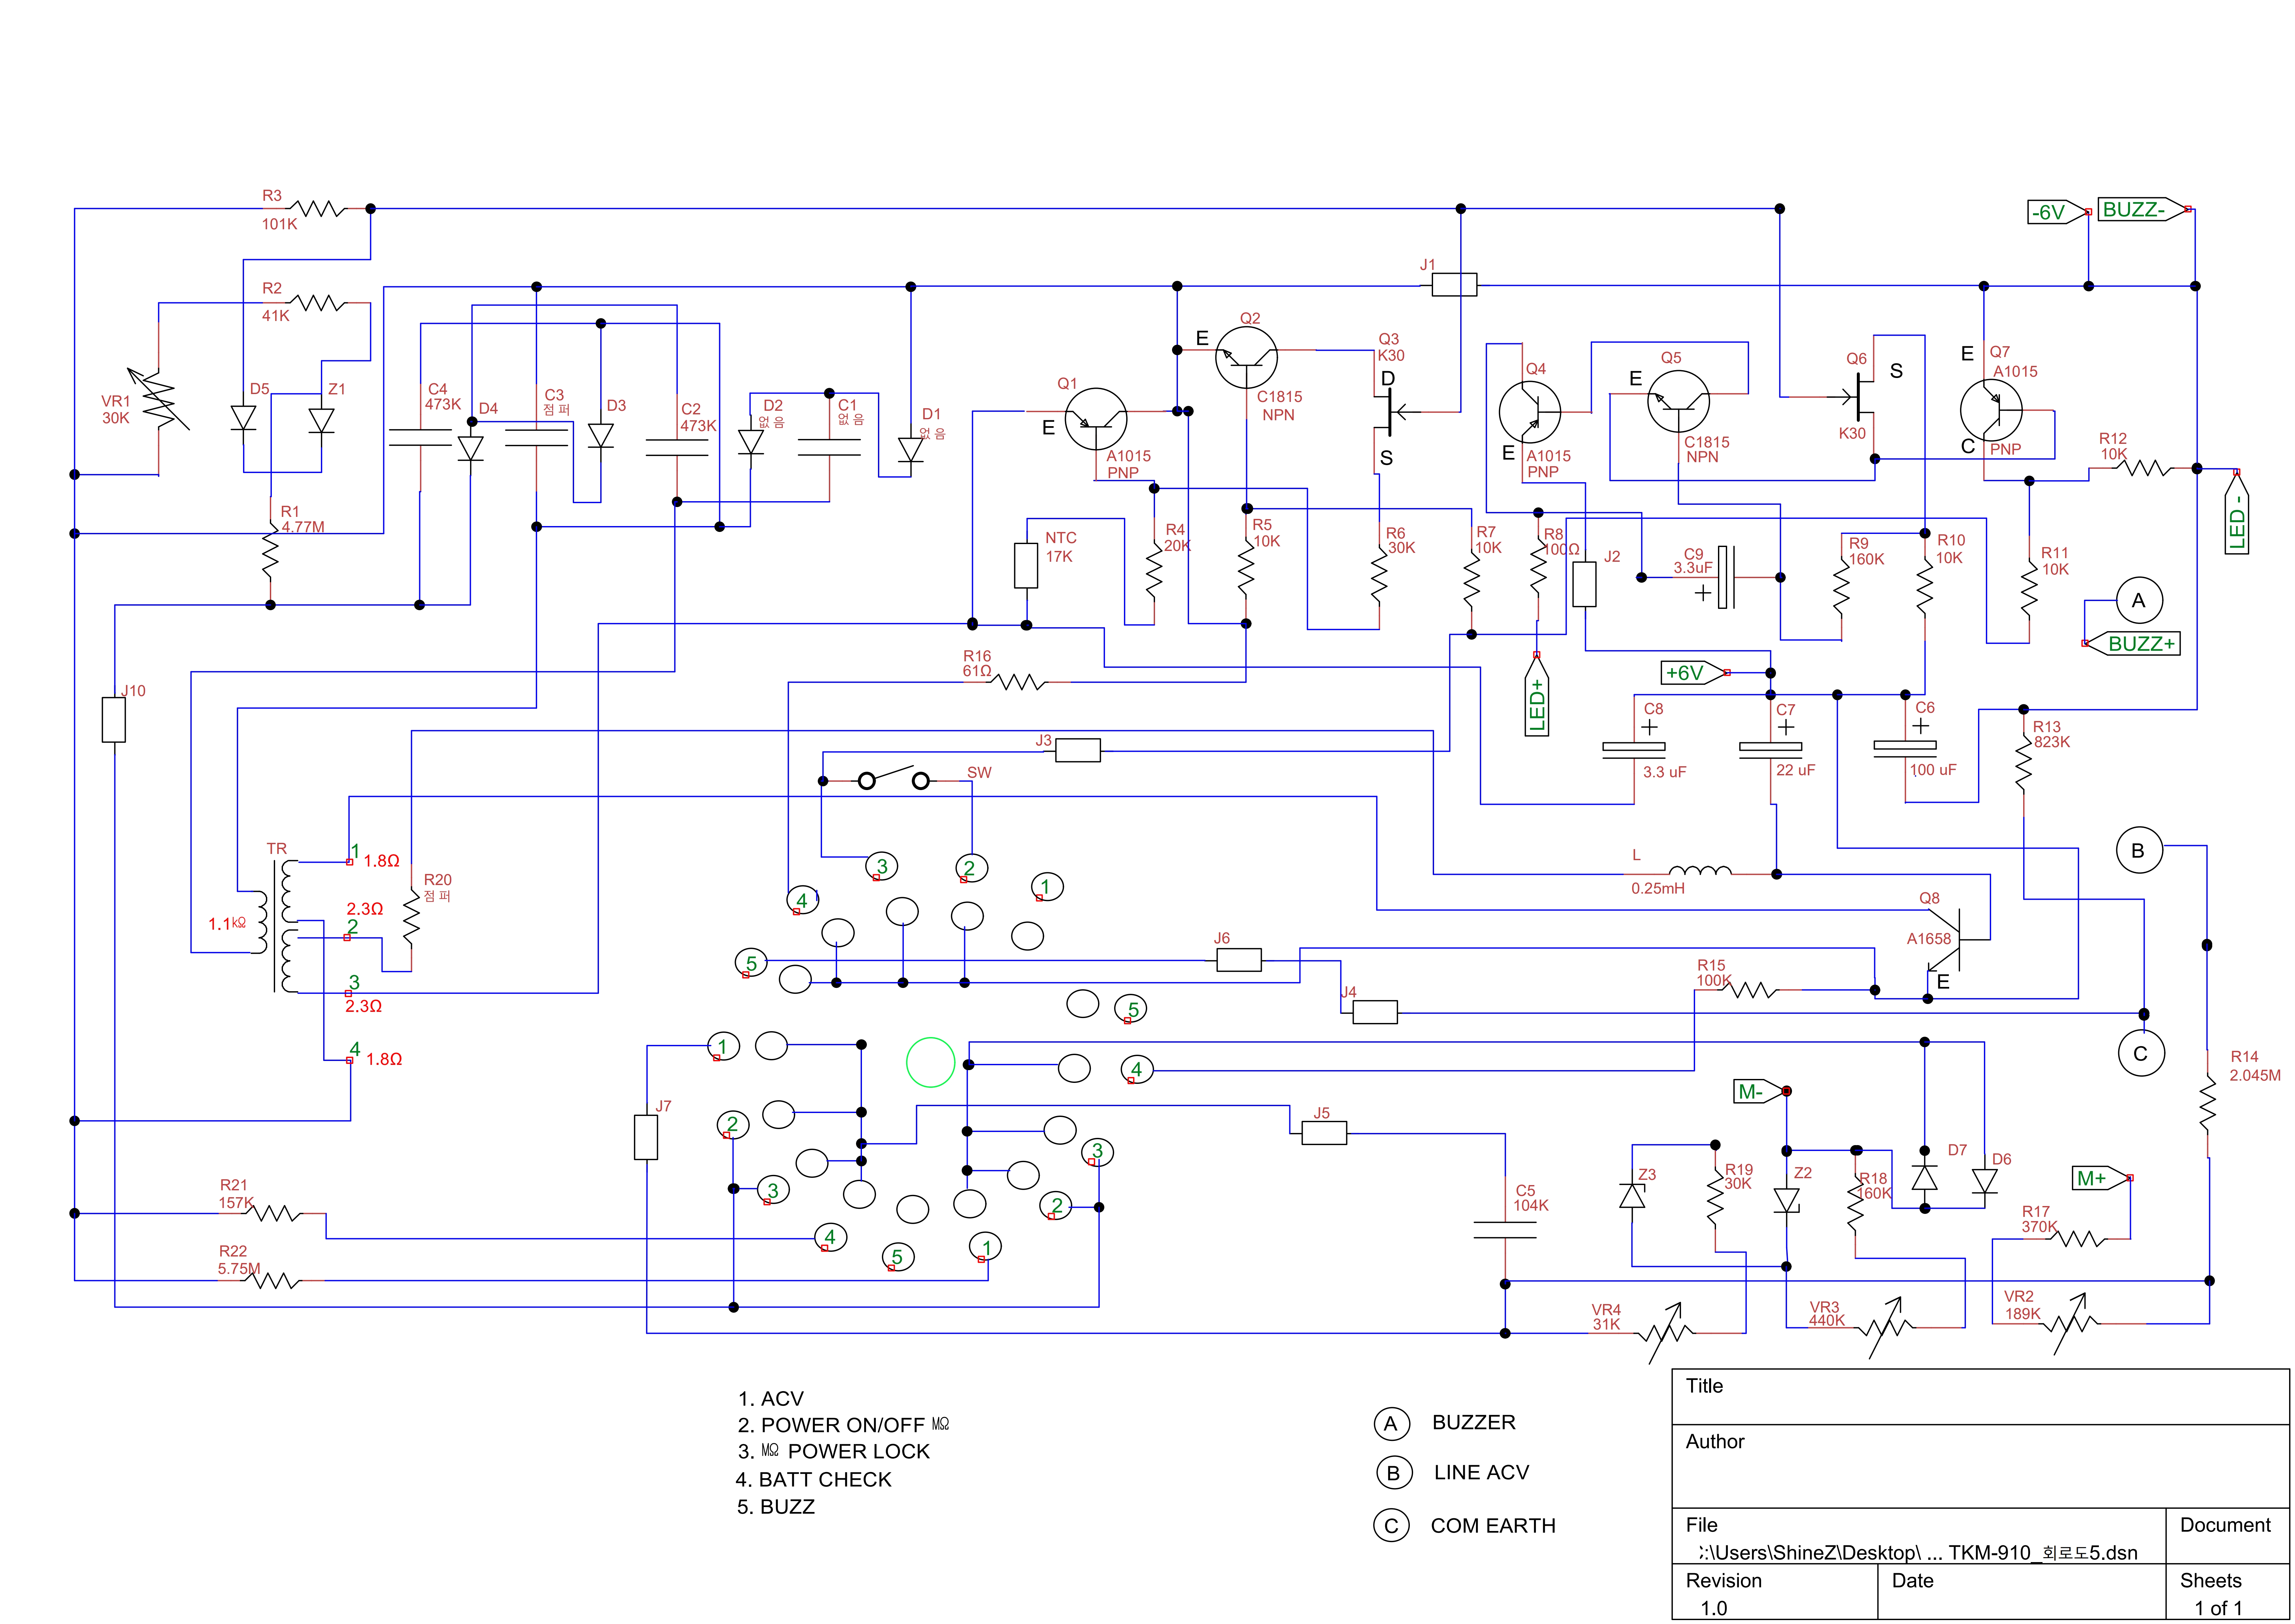Select the Q7 A1015 PNP transistor
Viewport: 2295px width, 1624px height.
1991,410
